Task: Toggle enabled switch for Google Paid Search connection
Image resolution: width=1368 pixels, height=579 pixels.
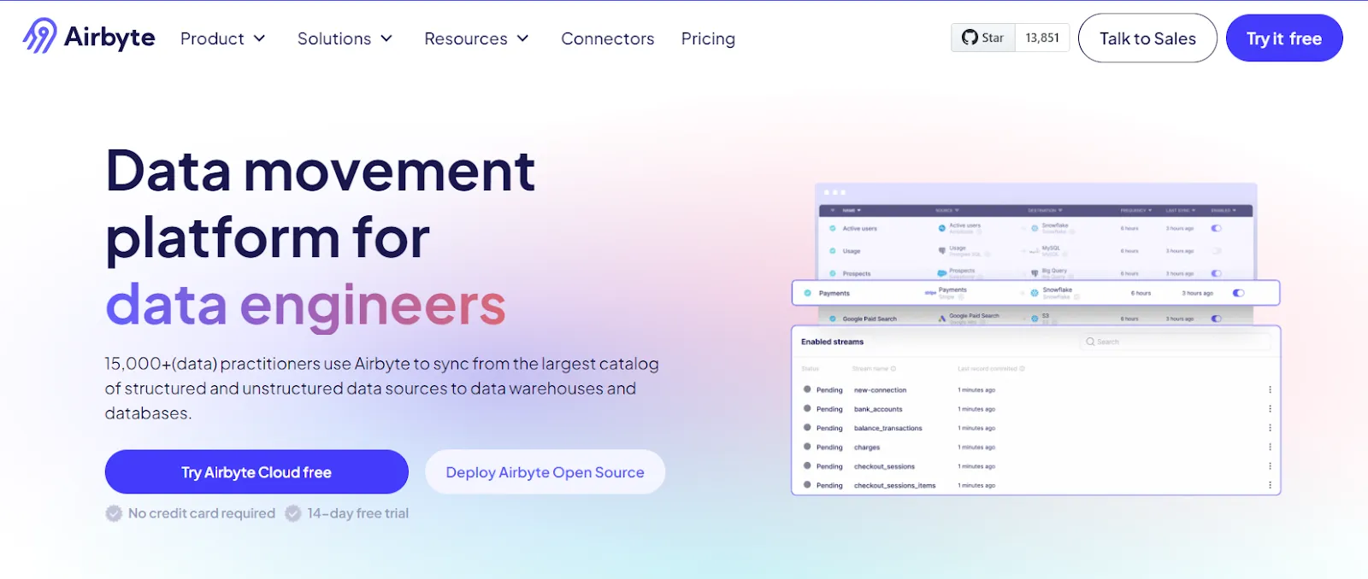Action: click(1217, 319)
